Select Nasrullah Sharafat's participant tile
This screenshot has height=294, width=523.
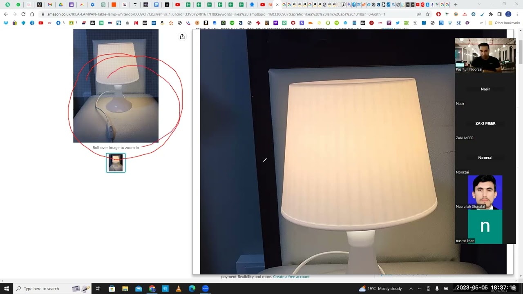[485, 192]
